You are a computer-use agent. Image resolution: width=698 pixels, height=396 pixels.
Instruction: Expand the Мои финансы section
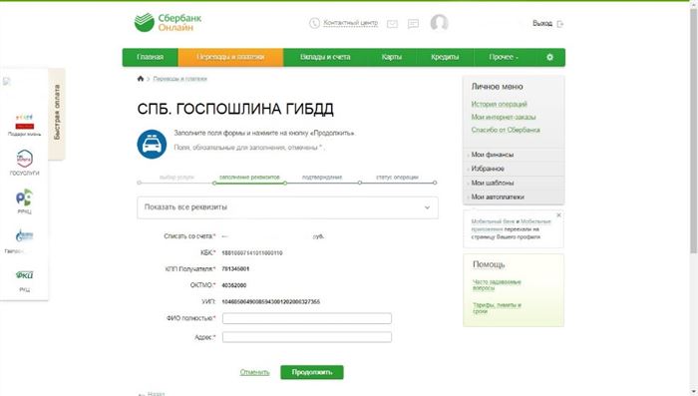(493, 155)
